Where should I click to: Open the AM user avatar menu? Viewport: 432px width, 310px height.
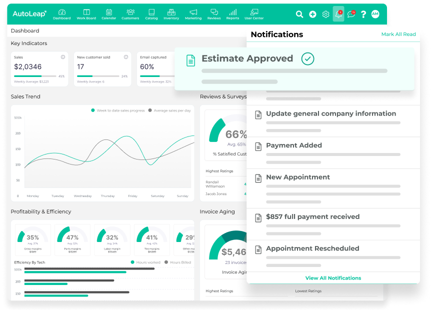[x=375, y=14]
